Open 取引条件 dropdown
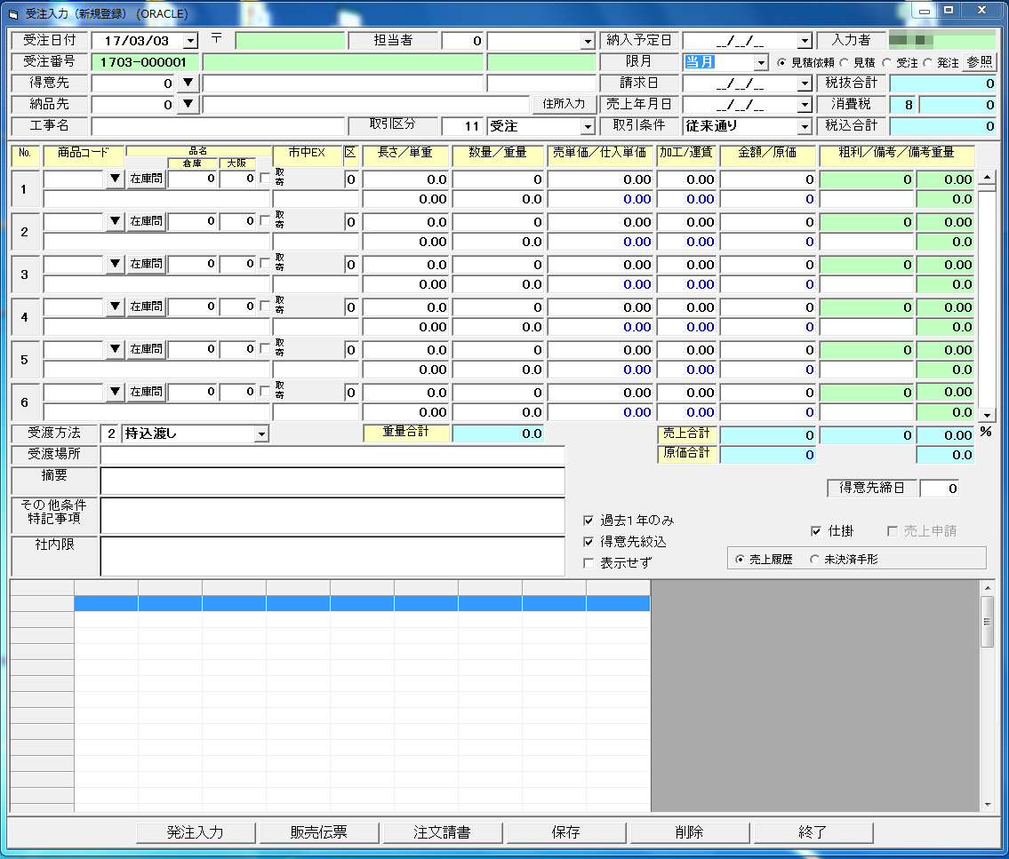This screenshot has width=1009, height=859. pos(805,126)
